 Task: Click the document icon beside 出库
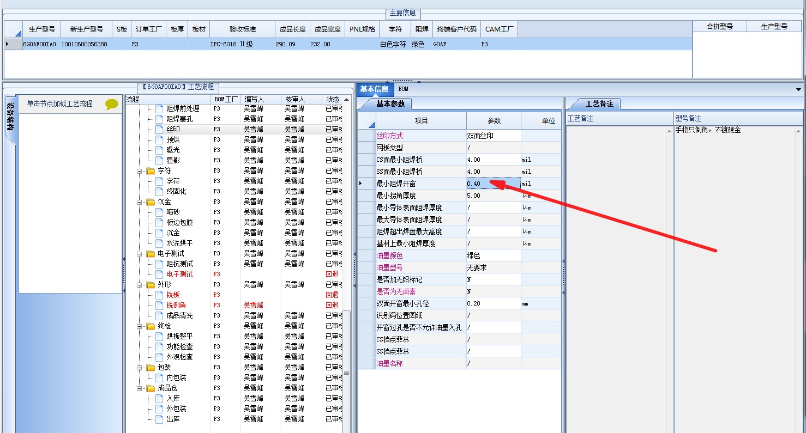click(x=159, y=419)
